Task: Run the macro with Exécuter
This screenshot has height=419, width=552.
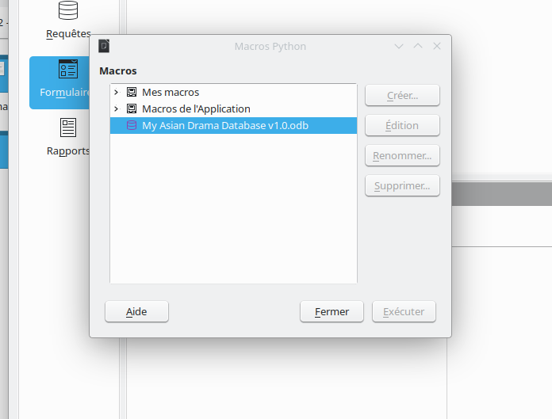Action: pos(404,311)
